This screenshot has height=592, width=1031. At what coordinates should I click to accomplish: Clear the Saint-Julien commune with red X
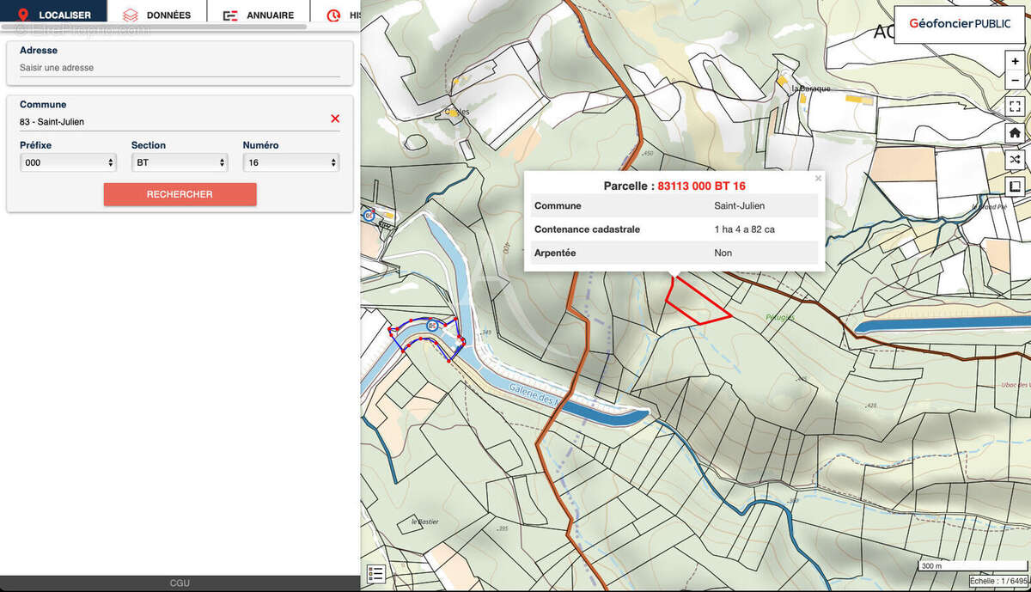[335, 119]
